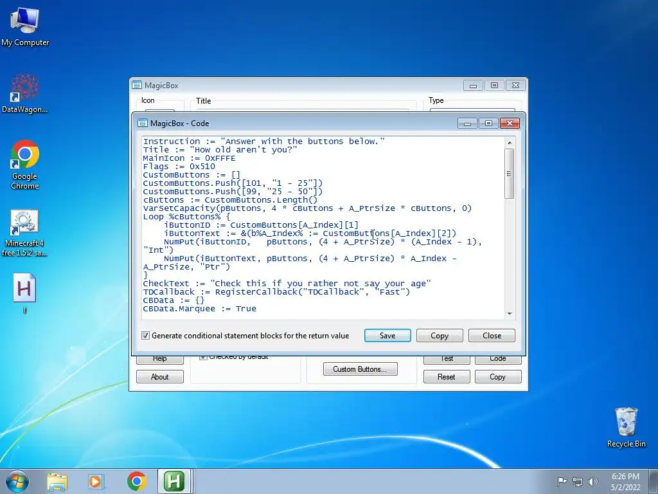Click the 'CBData.Marquee := True' line
The width and height of the screenshot is (658, 494).
pos(199,309)
